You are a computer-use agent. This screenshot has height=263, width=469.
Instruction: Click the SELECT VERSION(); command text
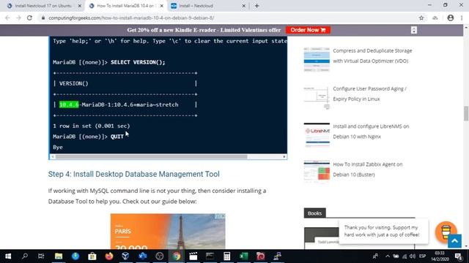pyautogui.click(x=138, y=62)
